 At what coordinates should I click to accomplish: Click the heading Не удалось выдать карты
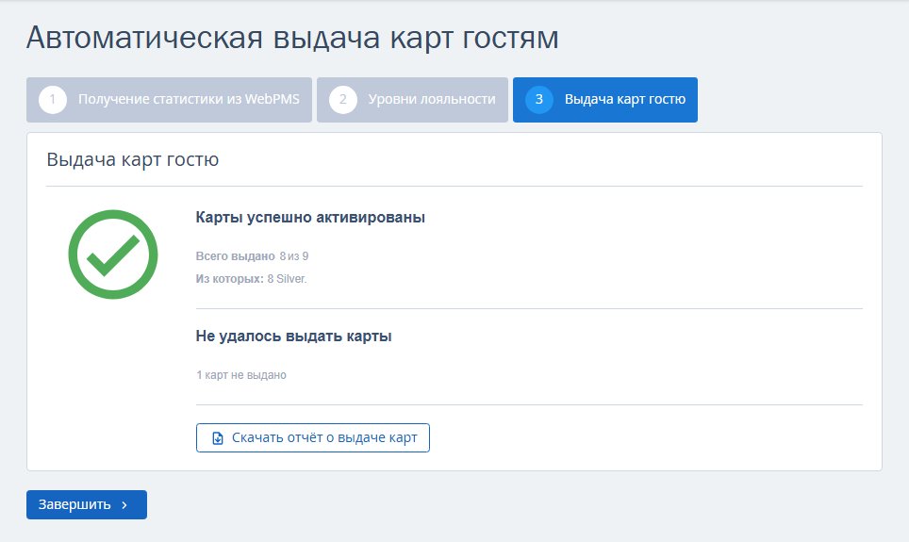293,337
